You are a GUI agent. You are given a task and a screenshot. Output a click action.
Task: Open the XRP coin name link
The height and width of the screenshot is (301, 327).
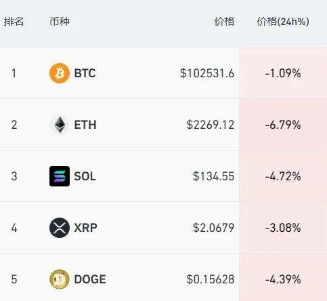(x=85, y=228)
